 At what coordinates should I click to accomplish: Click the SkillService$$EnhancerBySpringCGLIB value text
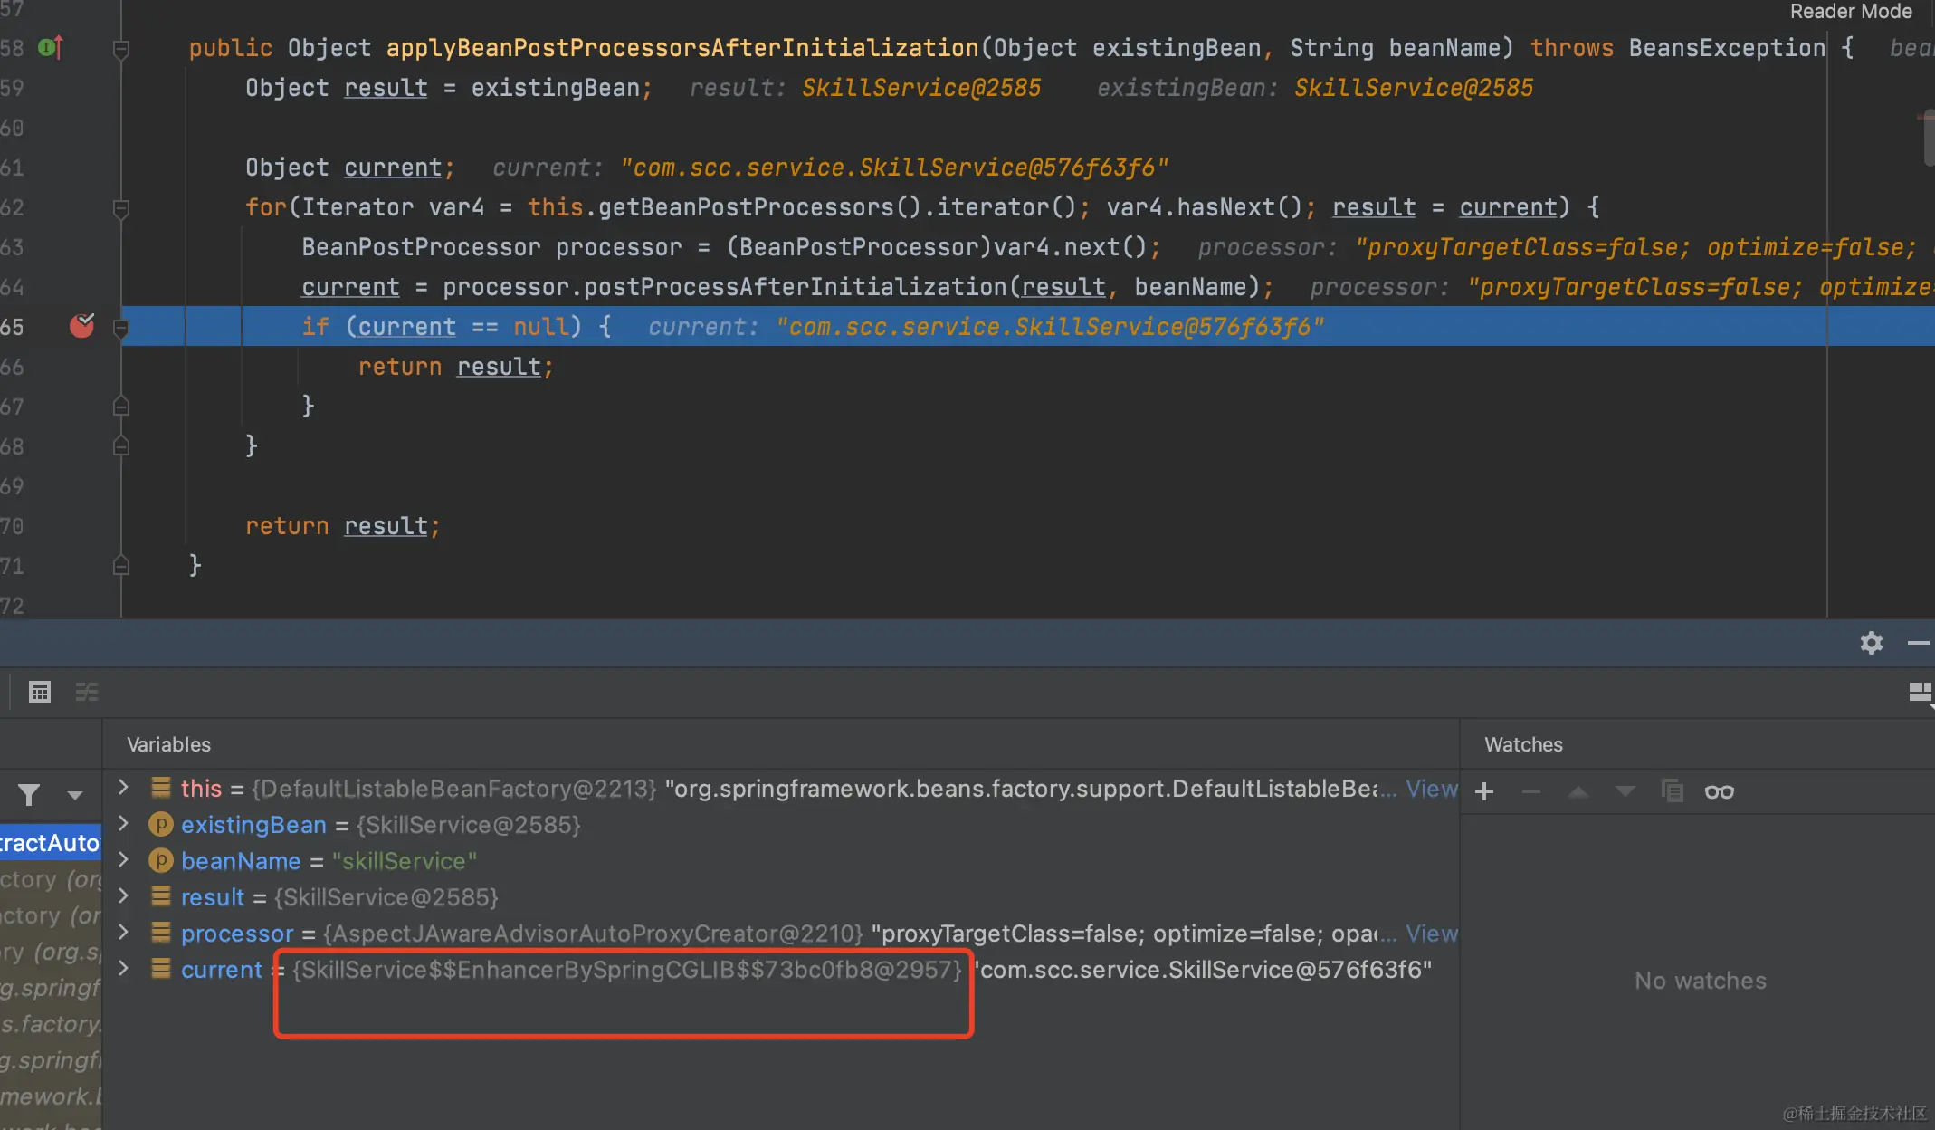coord(627,970)
